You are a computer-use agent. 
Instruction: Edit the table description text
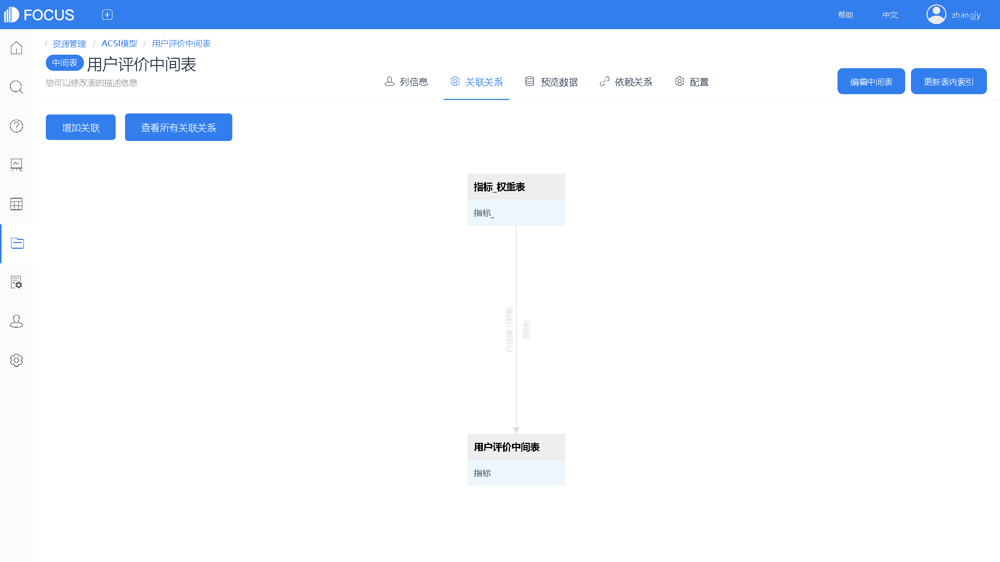(x=92, y=83)
